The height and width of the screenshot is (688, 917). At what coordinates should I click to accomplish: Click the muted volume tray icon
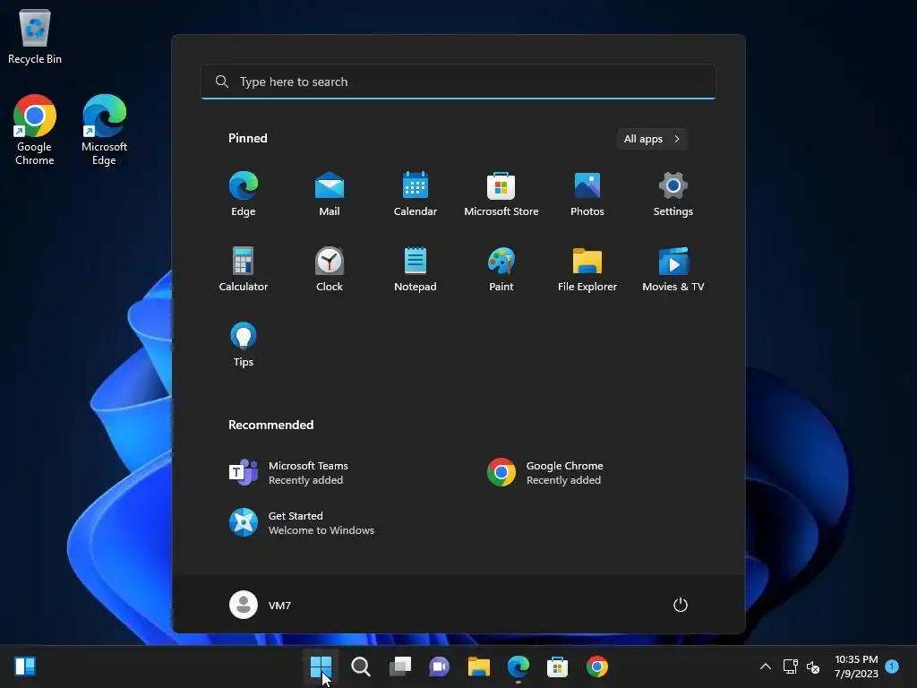point(813,666)
